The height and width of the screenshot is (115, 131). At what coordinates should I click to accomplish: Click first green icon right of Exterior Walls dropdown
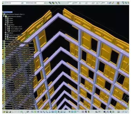pyautogui.click(x=50, y=3)
